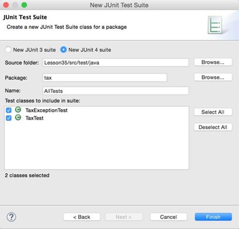
Task: Select the New JUnit 4 suite radio
Action: (x=63, y=49)
